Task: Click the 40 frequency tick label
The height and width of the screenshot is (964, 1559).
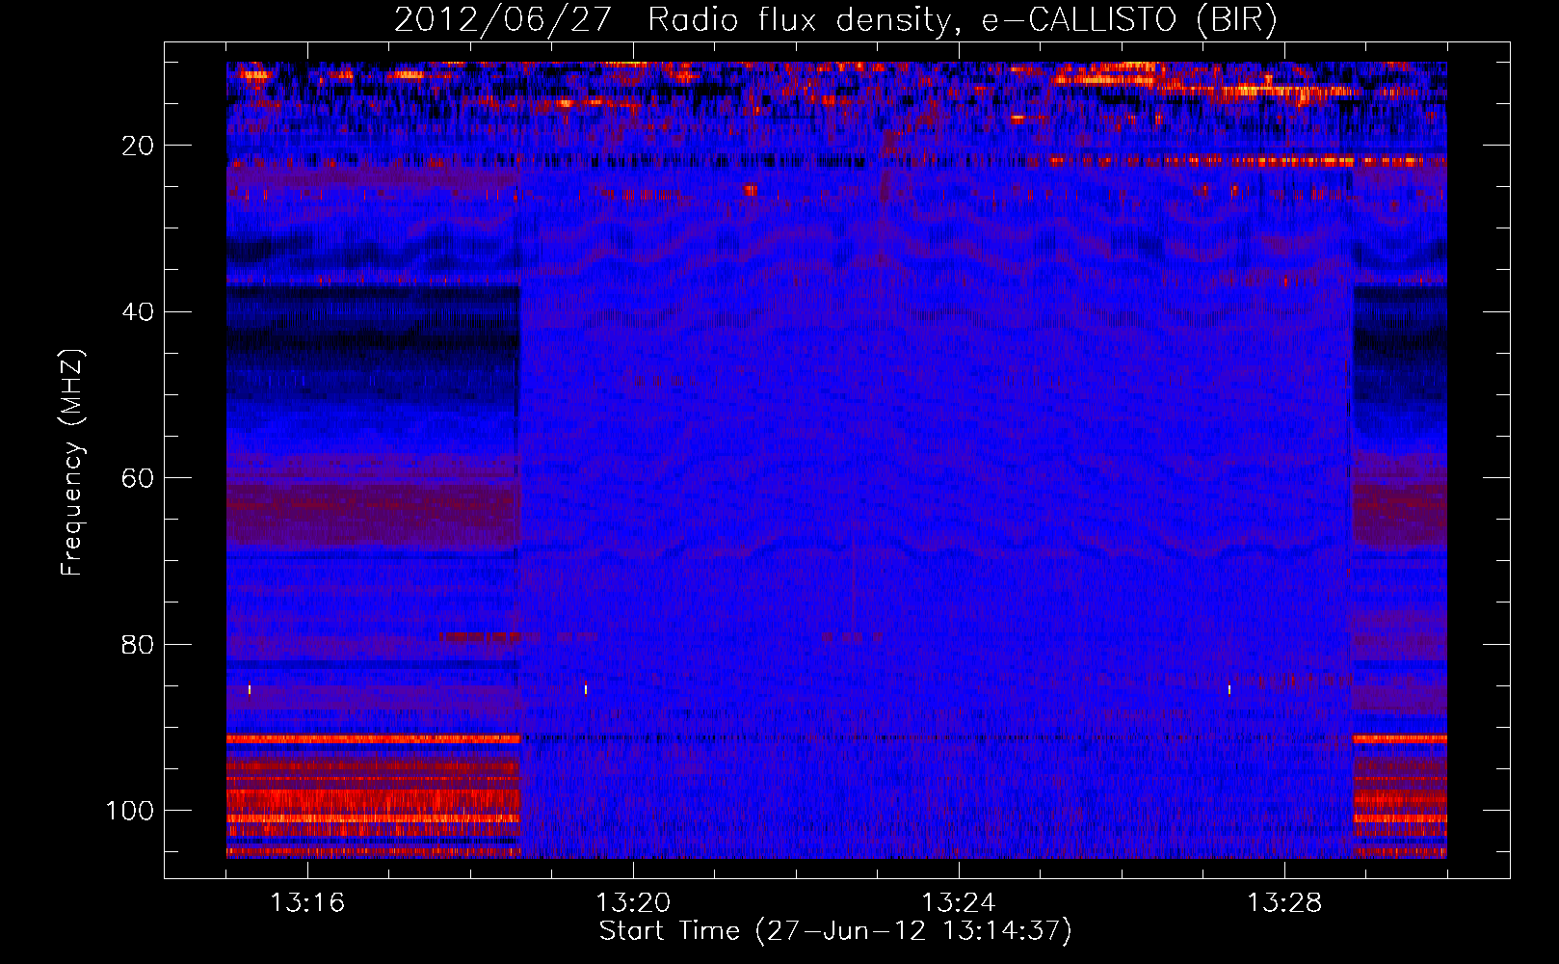Action: (x=138, y=312)
